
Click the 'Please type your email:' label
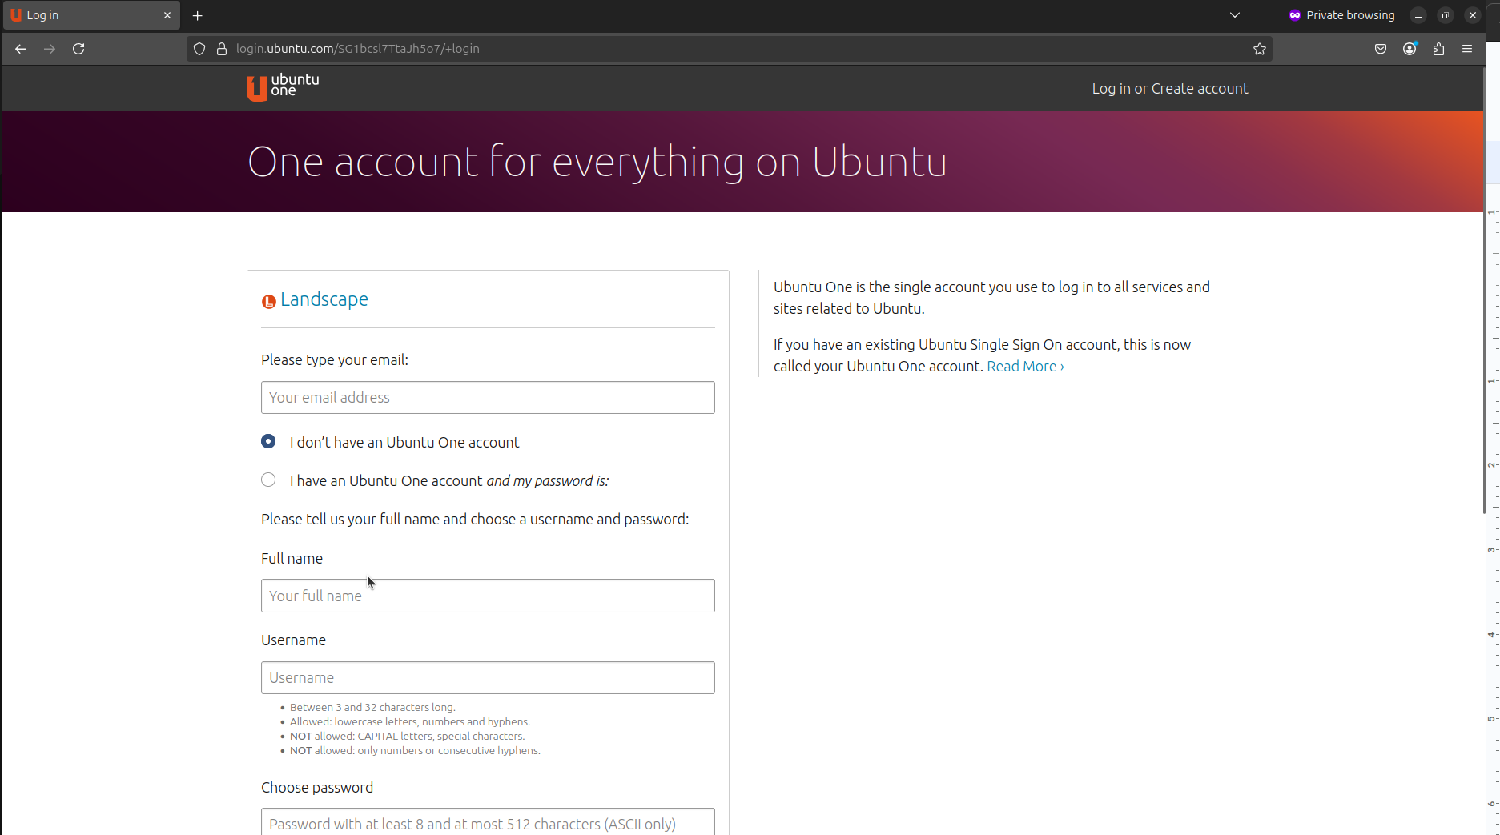click(335, 359)
